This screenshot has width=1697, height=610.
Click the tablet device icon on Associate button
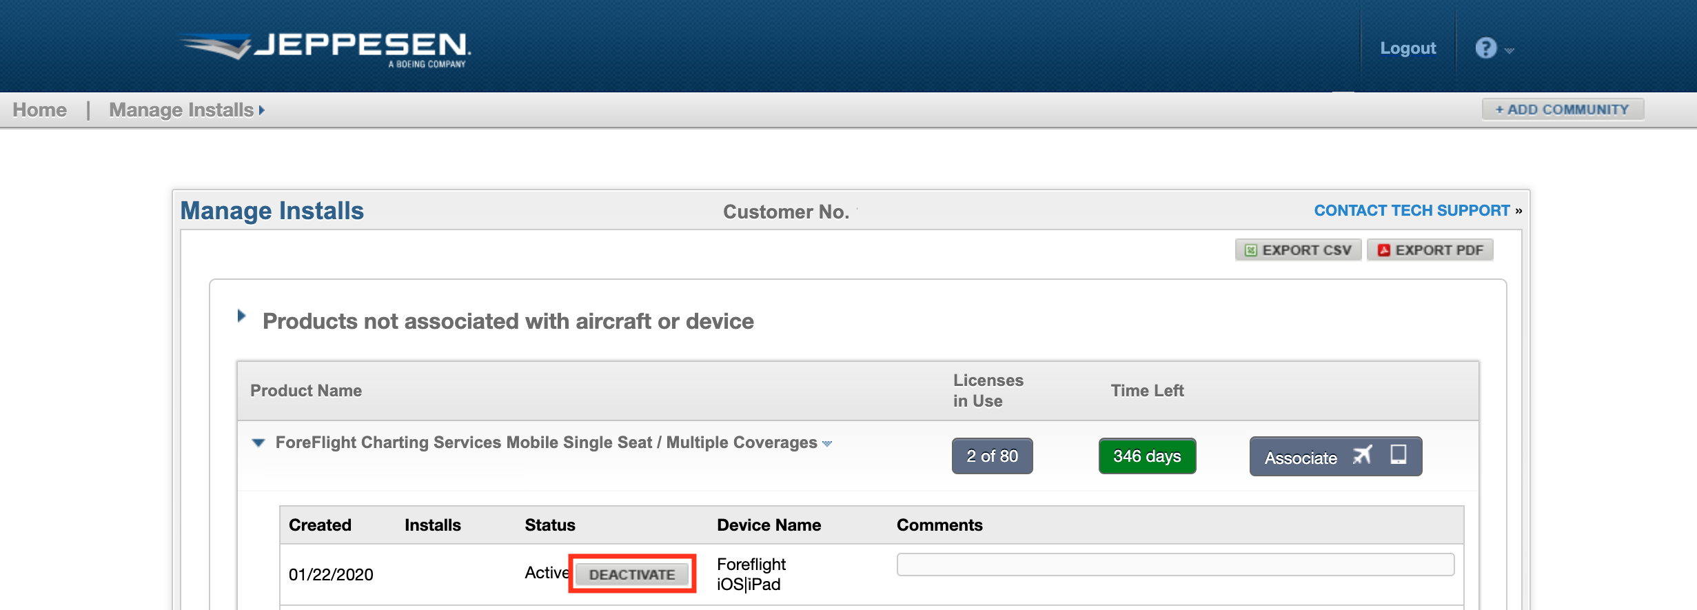[x=1399, y=455]
